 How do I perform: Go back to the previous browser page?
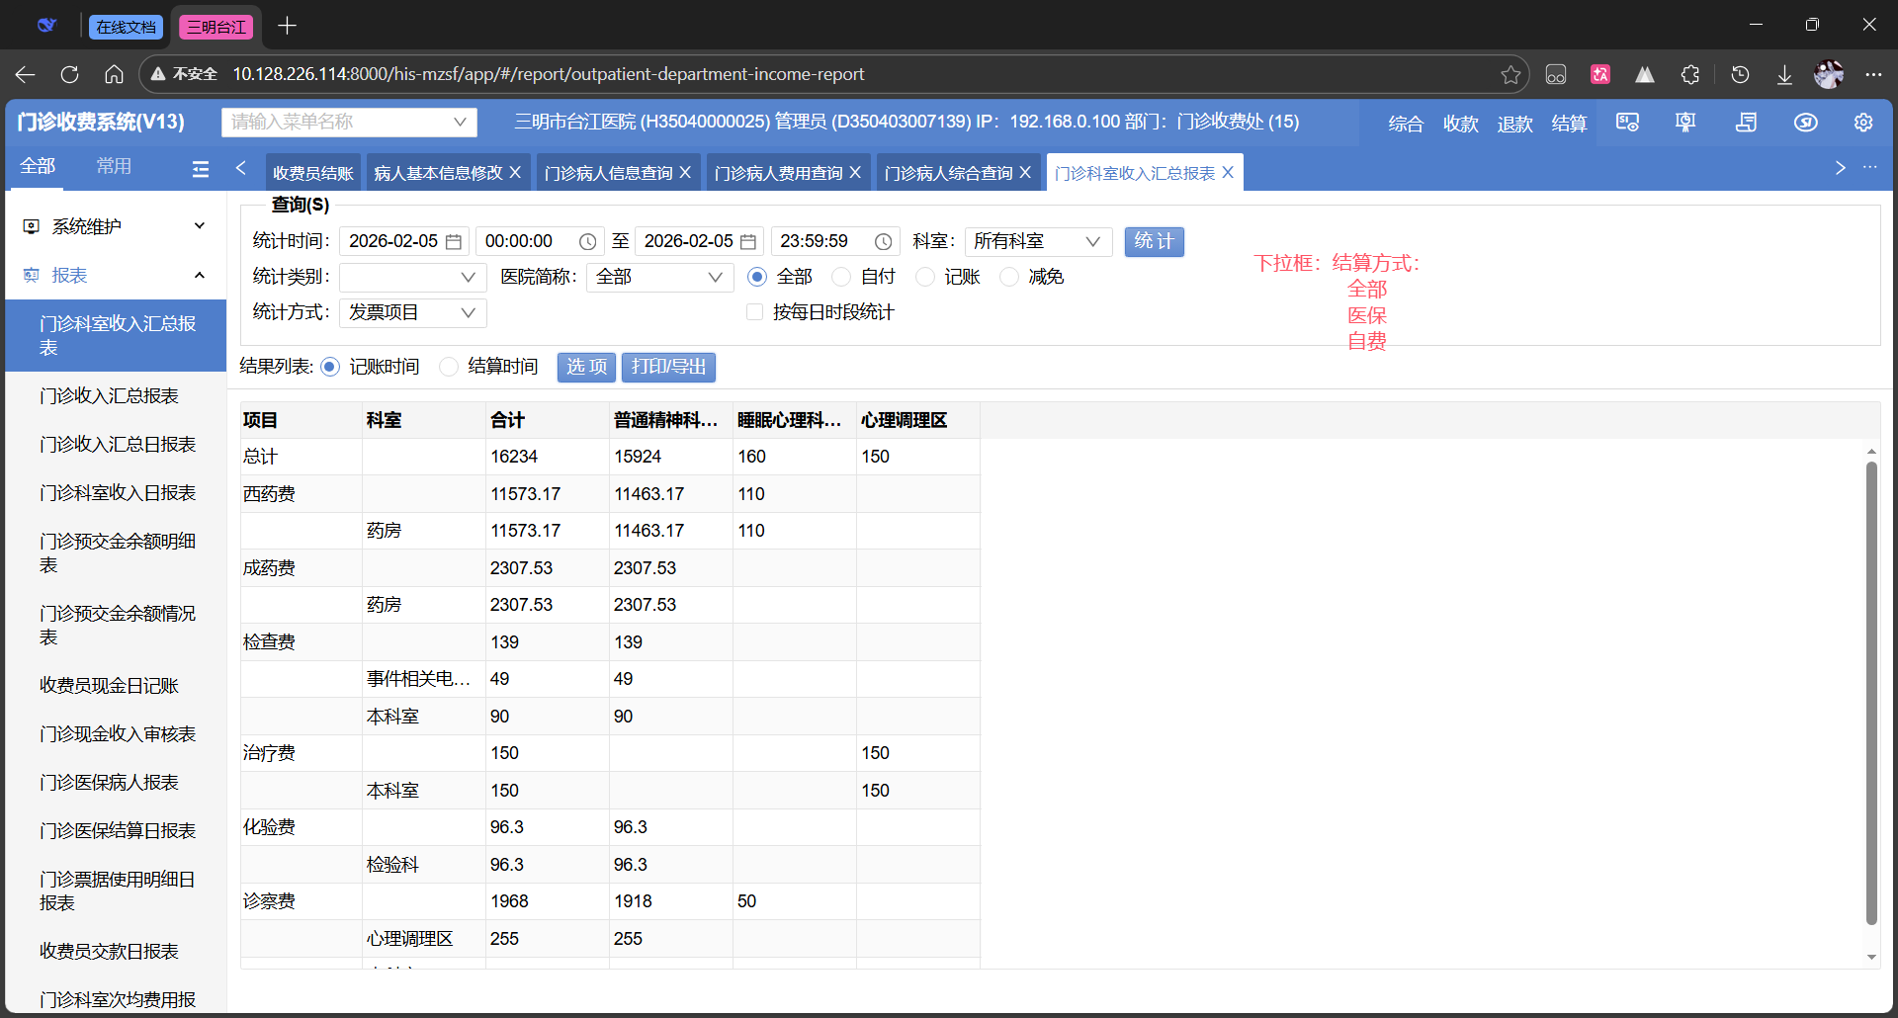click(26, 74)
